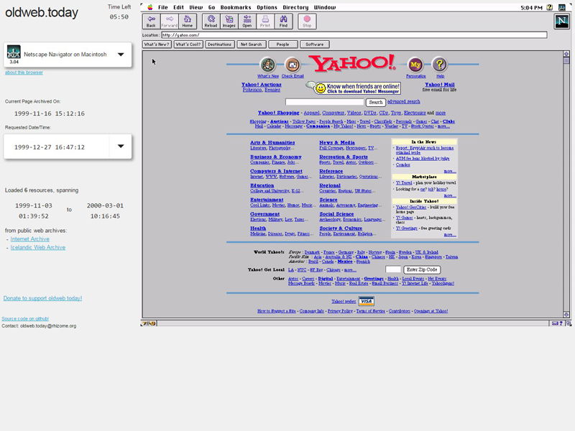This screenshot has height=431, width=575.
Task: Open the Options menu
Action: point(267,7)
